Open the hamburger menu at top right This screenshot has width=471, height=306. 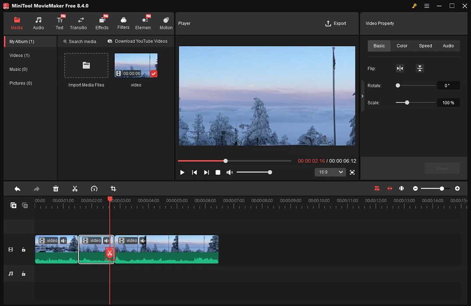point(426,6)
